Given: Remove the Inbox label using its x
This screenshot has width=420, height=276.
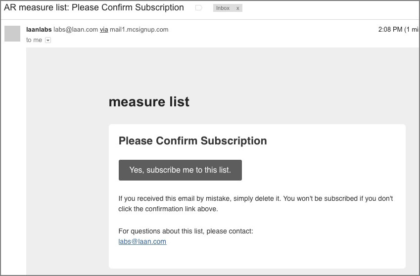Looking at the screenshot, I should pos(237,8).
